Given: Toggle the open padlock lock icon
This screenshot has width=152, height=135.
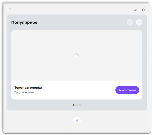Looking at the screenshot, I should 135,10.
